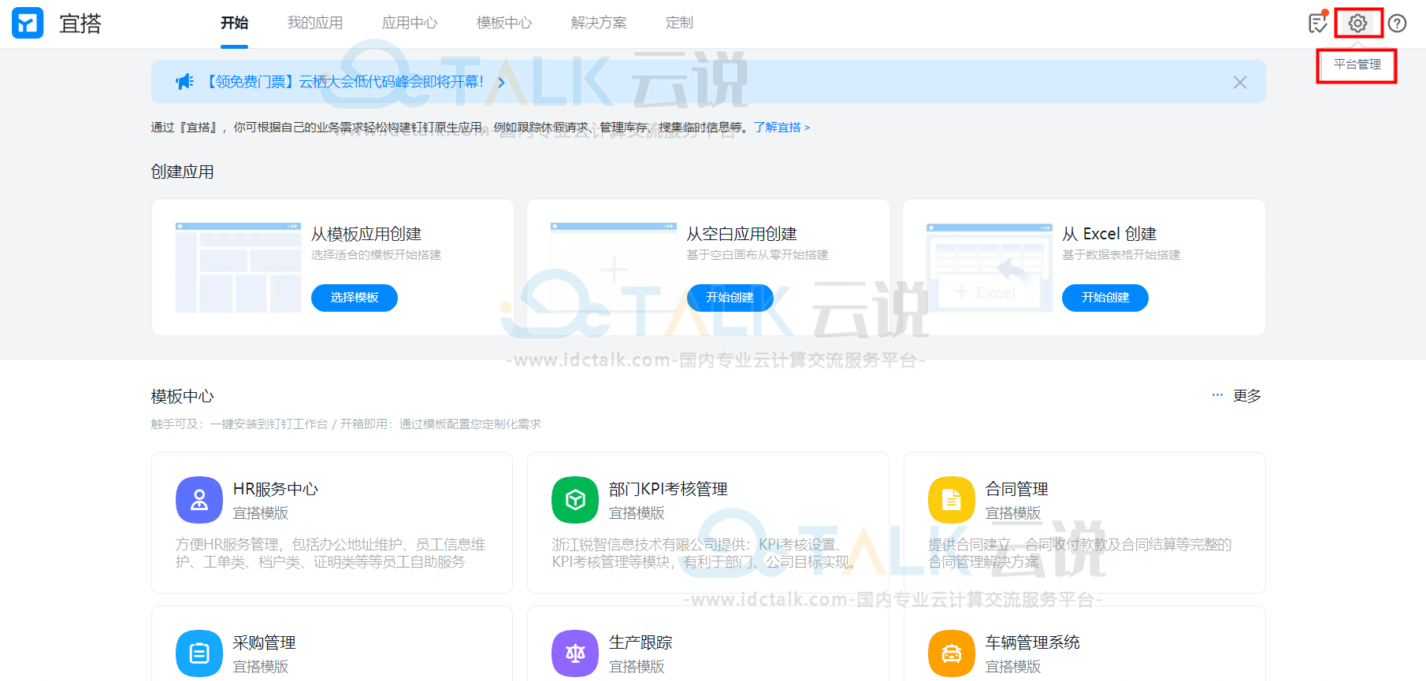Click the 生产跟踪 purple scale icon
Screen dimensions: 1426x681
tap(575, 653)
